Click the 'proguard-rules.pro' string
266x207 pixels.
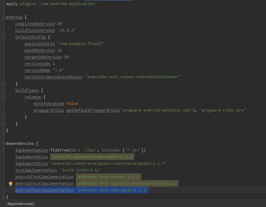(223, 110)
